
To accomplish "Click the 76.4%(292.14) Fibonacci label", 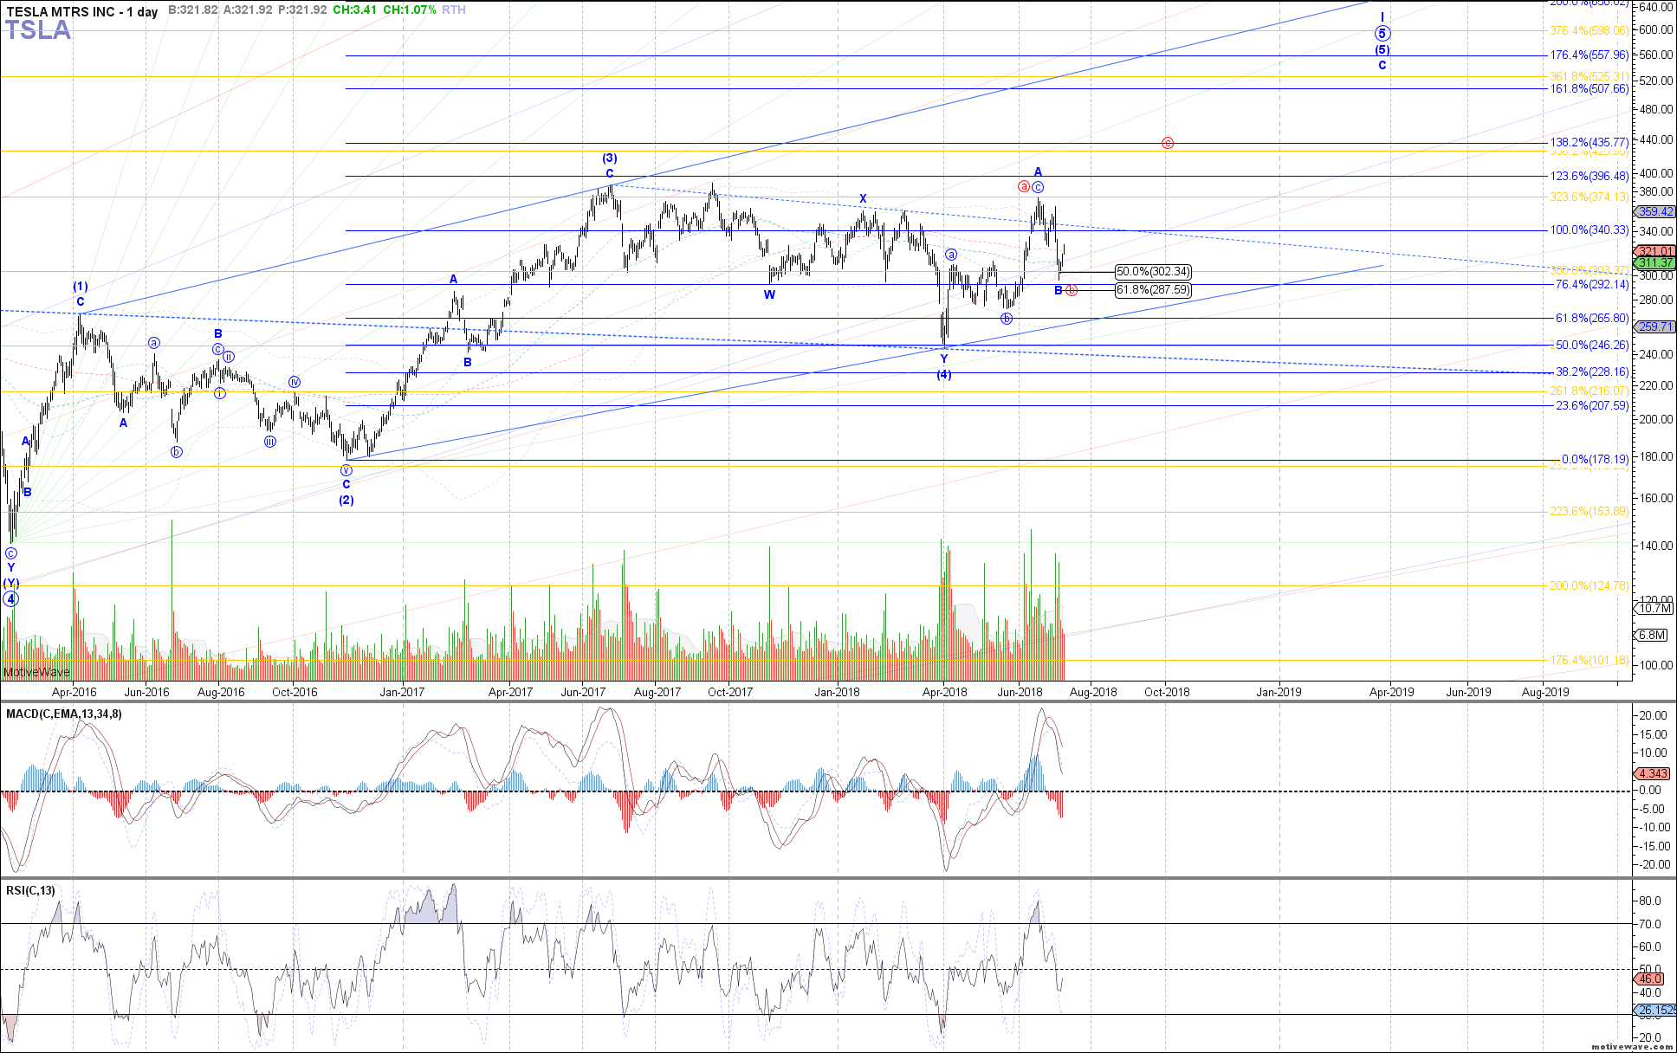I will (x=1591, y=284).
